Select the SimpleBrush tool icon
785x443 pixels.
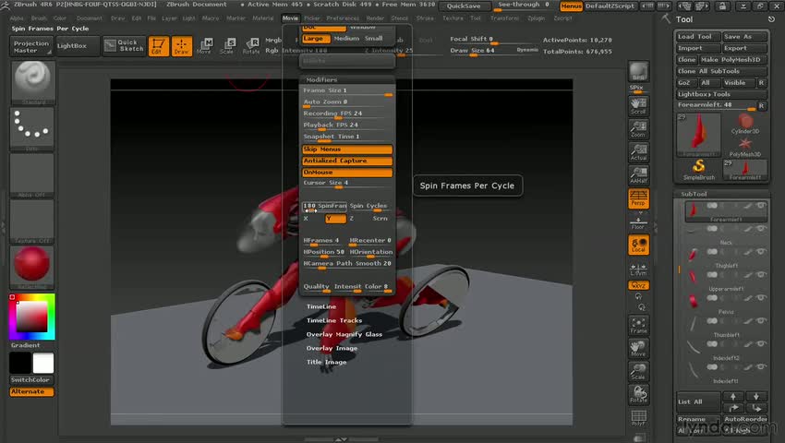[x=699, y=170]
